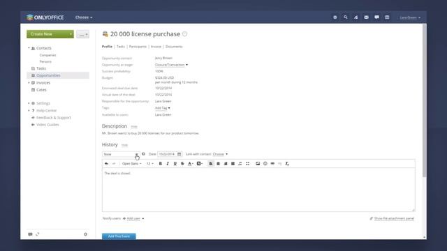The height and width of the screenshot is (251, 447).
Task: Switch to the Documents tab
Action: [x=174, y=47]
